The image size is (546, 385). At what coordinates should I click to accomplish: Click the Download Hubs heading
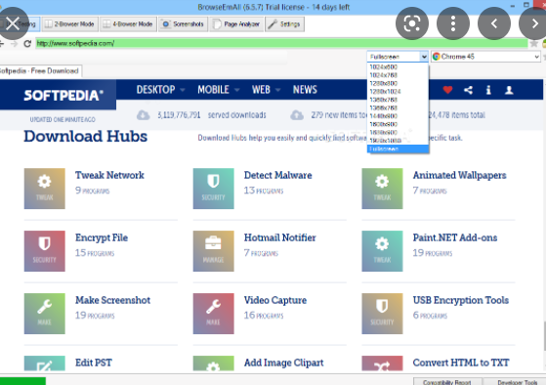tap(86, 136)
